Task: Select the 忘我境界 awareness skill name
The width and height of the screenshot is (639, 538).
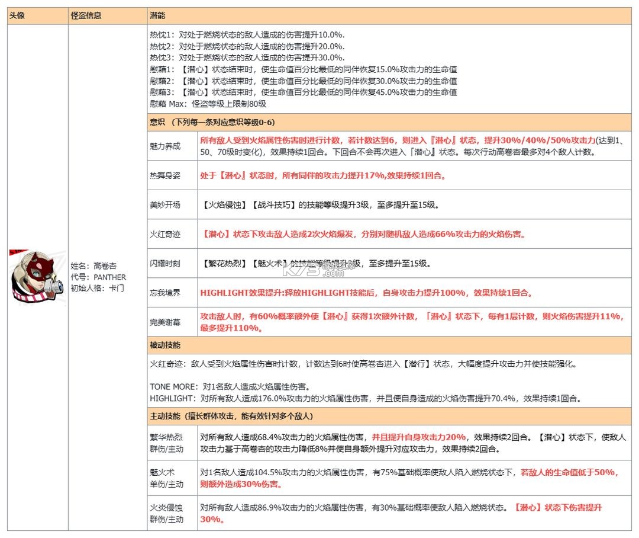Action: tap(164, 293)
